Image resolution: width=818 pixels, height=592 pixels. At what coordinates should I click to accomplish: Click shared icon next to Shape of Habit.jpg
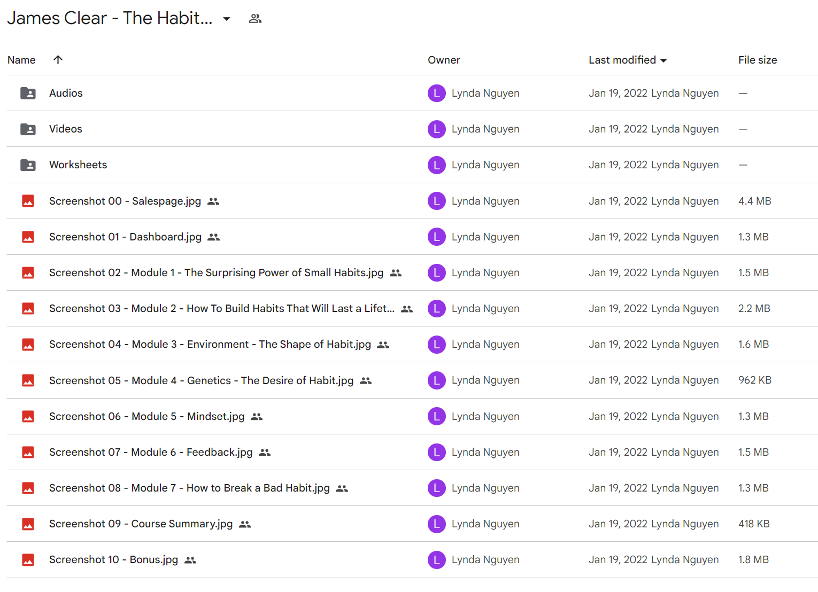click(383, 345)
